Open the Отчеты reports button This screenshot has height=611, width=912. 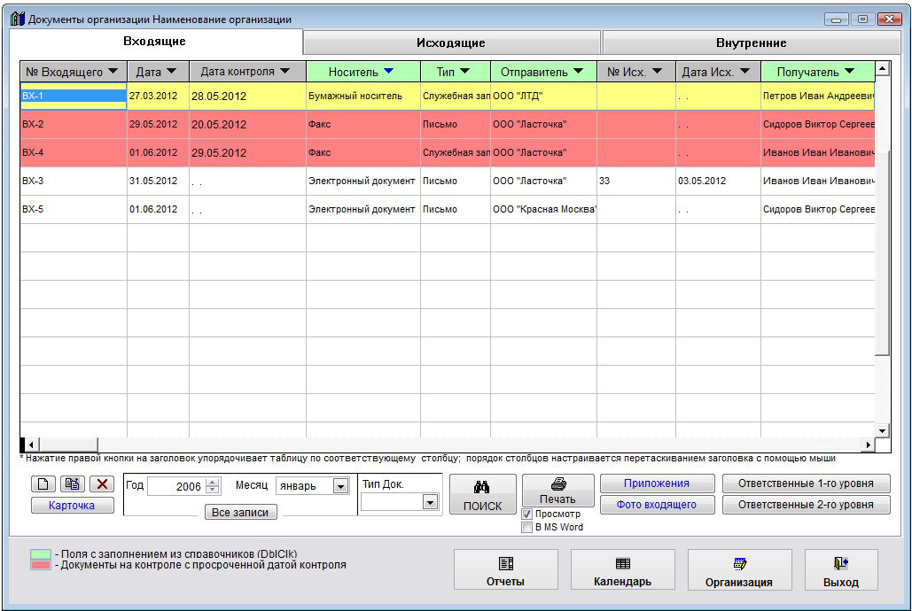click(x=505, y=570)
